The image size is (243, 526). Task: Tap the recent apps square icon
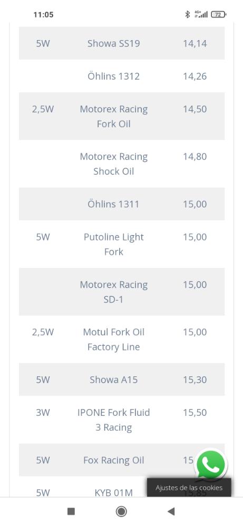point(71,511)
